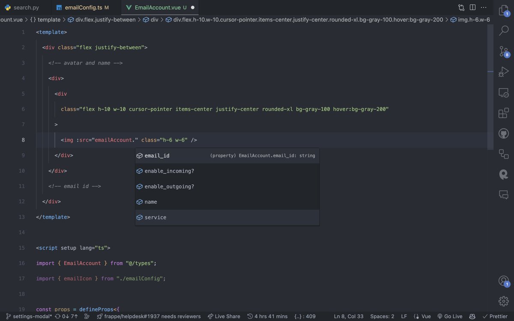The width and height of the screenshot is (514, 321).
Task: Open the Remote Explorer view
Action: (x=503, y=92)
